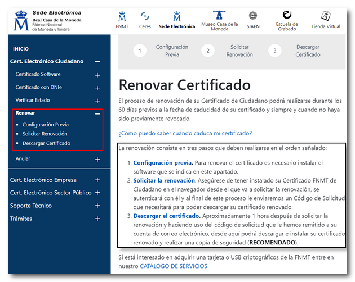Screen dimensions: 355x282
Task: Click '¿Cómo puedo saber cuándo caduca mi certificado?'
Action: [185, 133]
